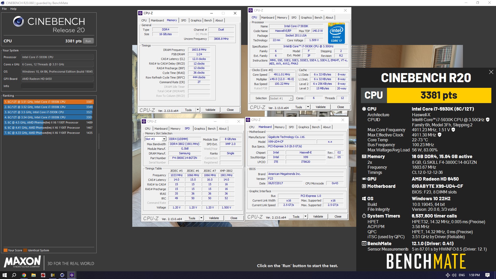496x279 pixels.
Task: Open notification center icon
Action: click(487, 275)
